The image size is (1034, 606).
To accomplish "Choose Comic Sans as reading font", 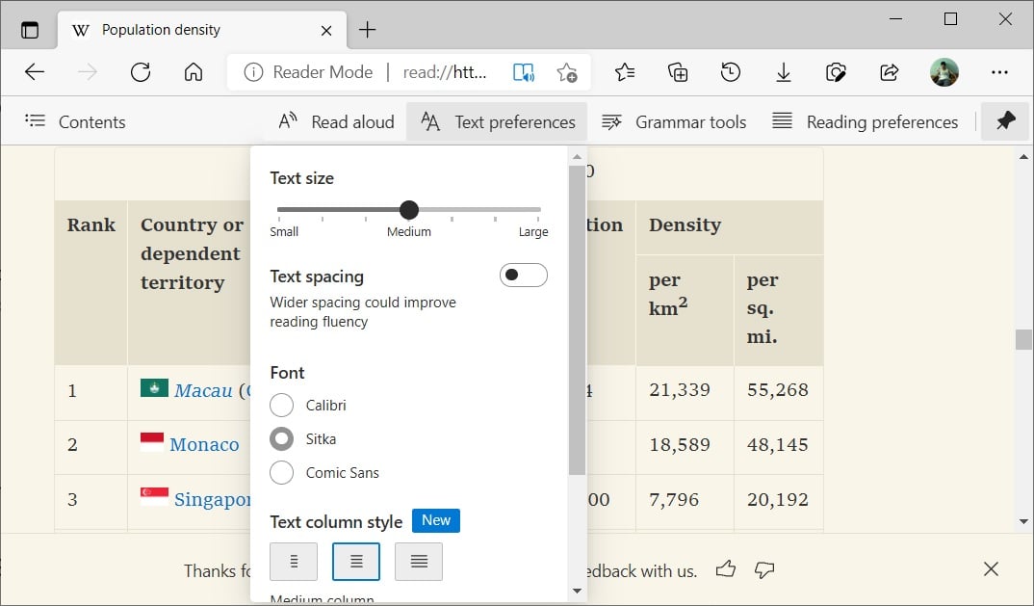I will point(281,472).
